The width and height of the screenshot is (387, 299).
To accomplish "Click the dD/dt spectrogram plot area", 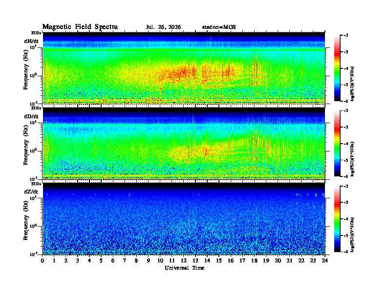I will [x=184, y=144].
